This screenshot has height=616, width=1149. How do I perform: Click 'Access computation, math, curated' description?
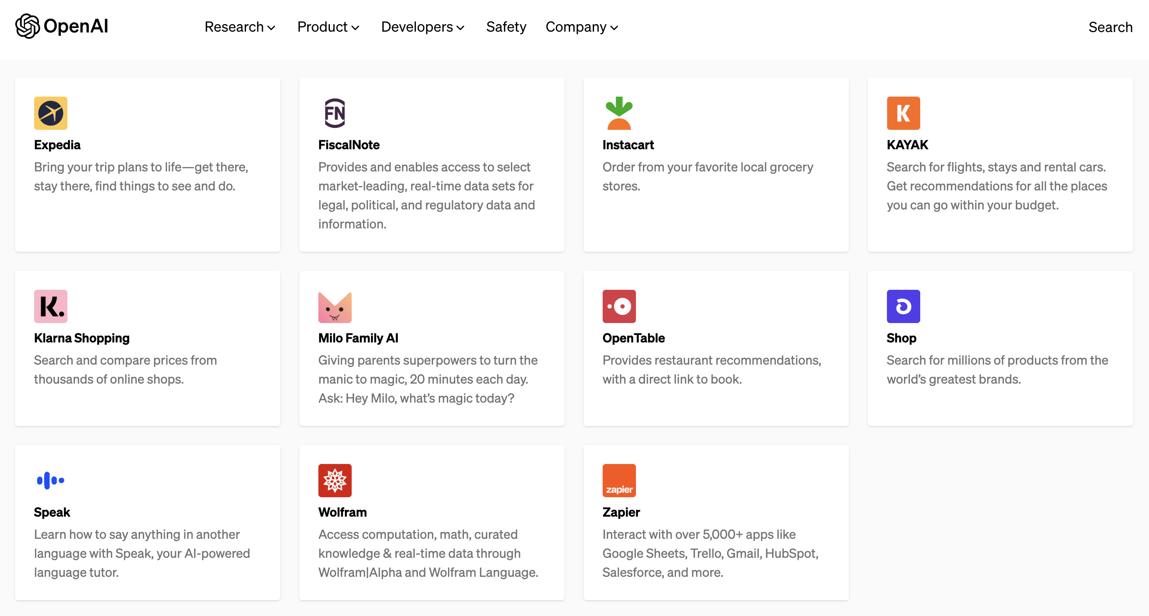(x=428, y=553)
